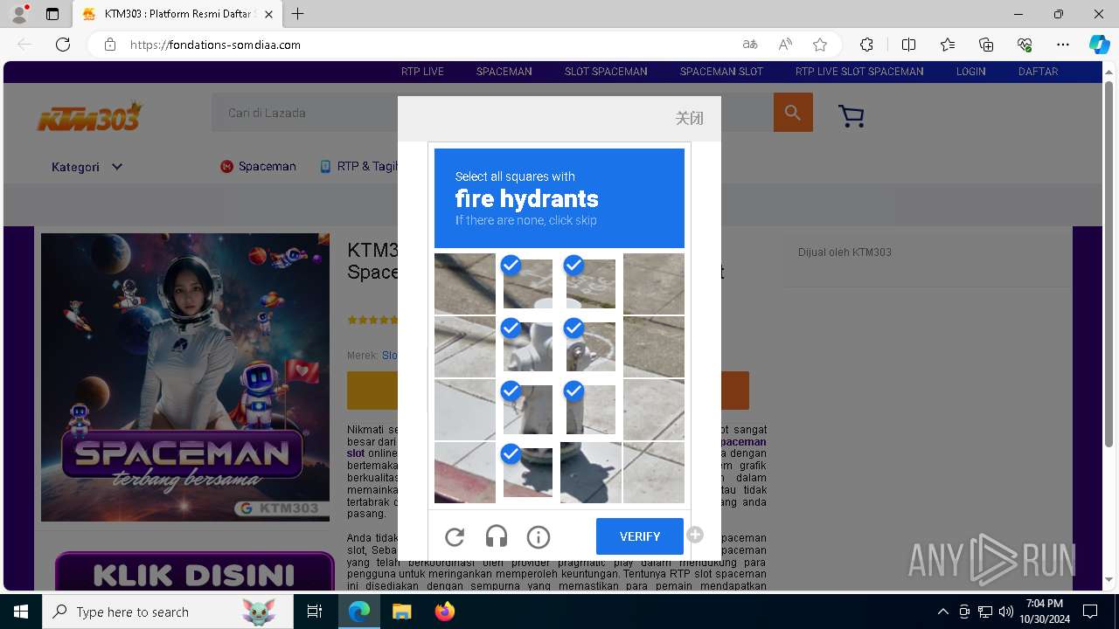
Task: Open Windows Start menu
Action: click(21, 612)
